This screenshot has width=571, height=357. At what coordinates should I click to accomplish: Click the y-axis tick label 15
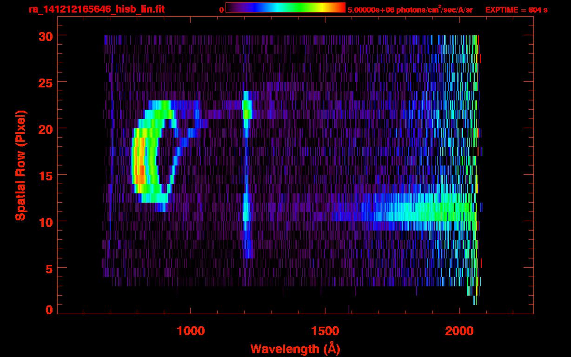45,175
